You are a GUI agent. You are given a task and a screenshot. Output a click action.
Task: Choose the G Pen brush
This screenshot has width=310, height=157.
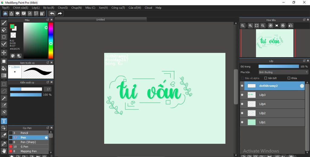(28, 146)
